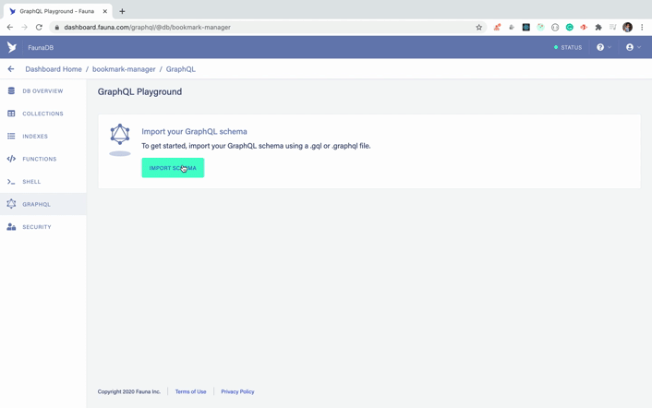This screenshot has width=652, height=408.
Task: Click the browser forward arrow
Action: coord(25,27)
